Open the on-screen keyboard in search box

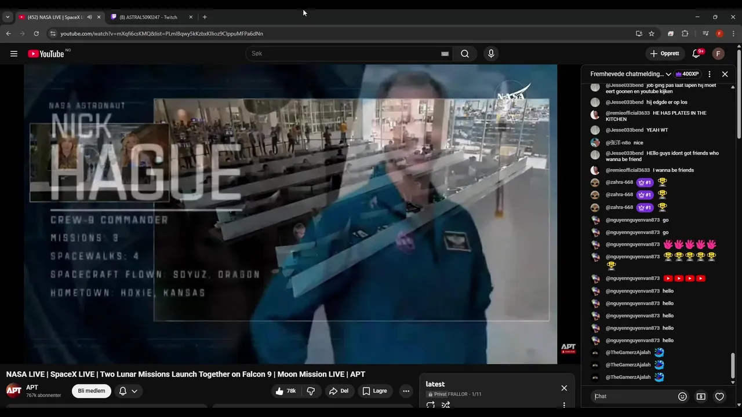click(445, 54)
